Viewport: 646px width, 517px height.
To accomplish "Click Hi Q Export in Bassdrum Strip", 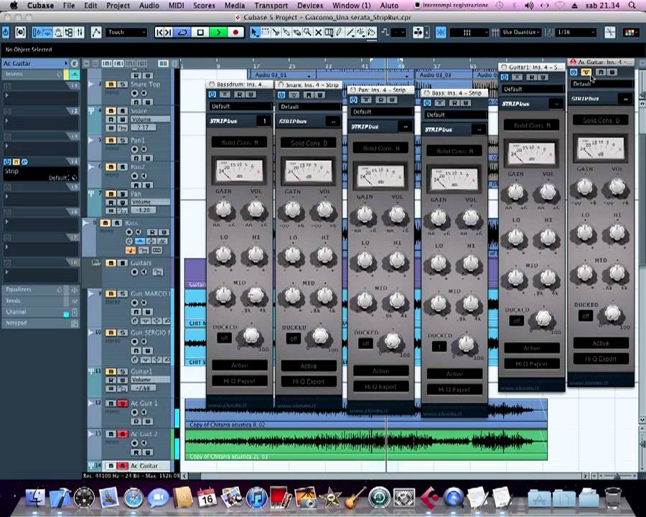I will (239, 381).
